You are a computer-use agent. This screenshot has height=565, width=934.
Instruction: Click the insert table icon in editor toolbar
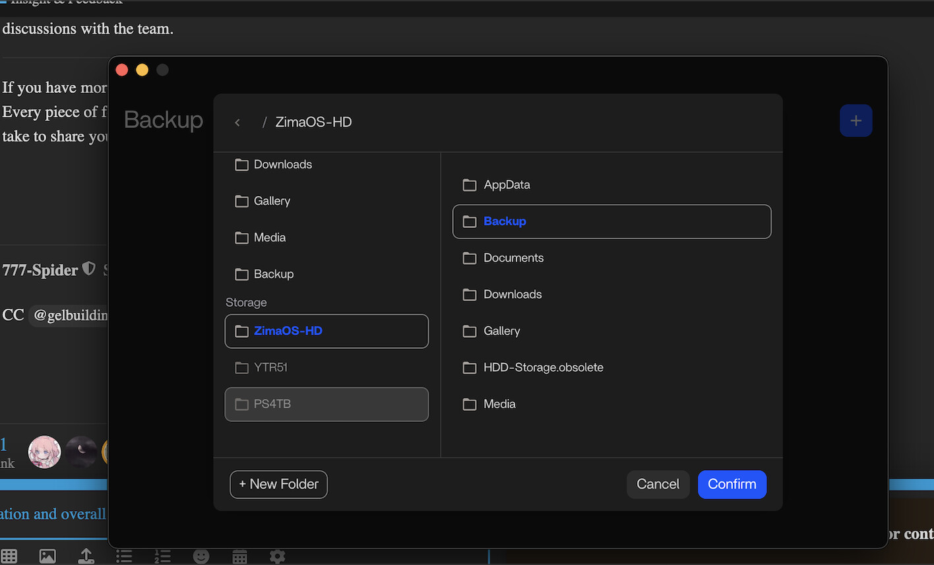[x=9, y=556]
